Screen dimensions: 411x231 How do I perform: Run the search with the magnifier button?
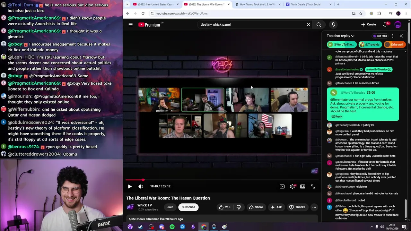[319, 24]
